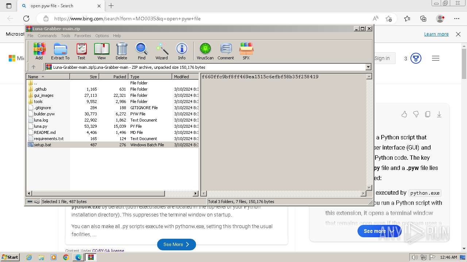Click the taskbar volume speaker icon

point(415,257)
